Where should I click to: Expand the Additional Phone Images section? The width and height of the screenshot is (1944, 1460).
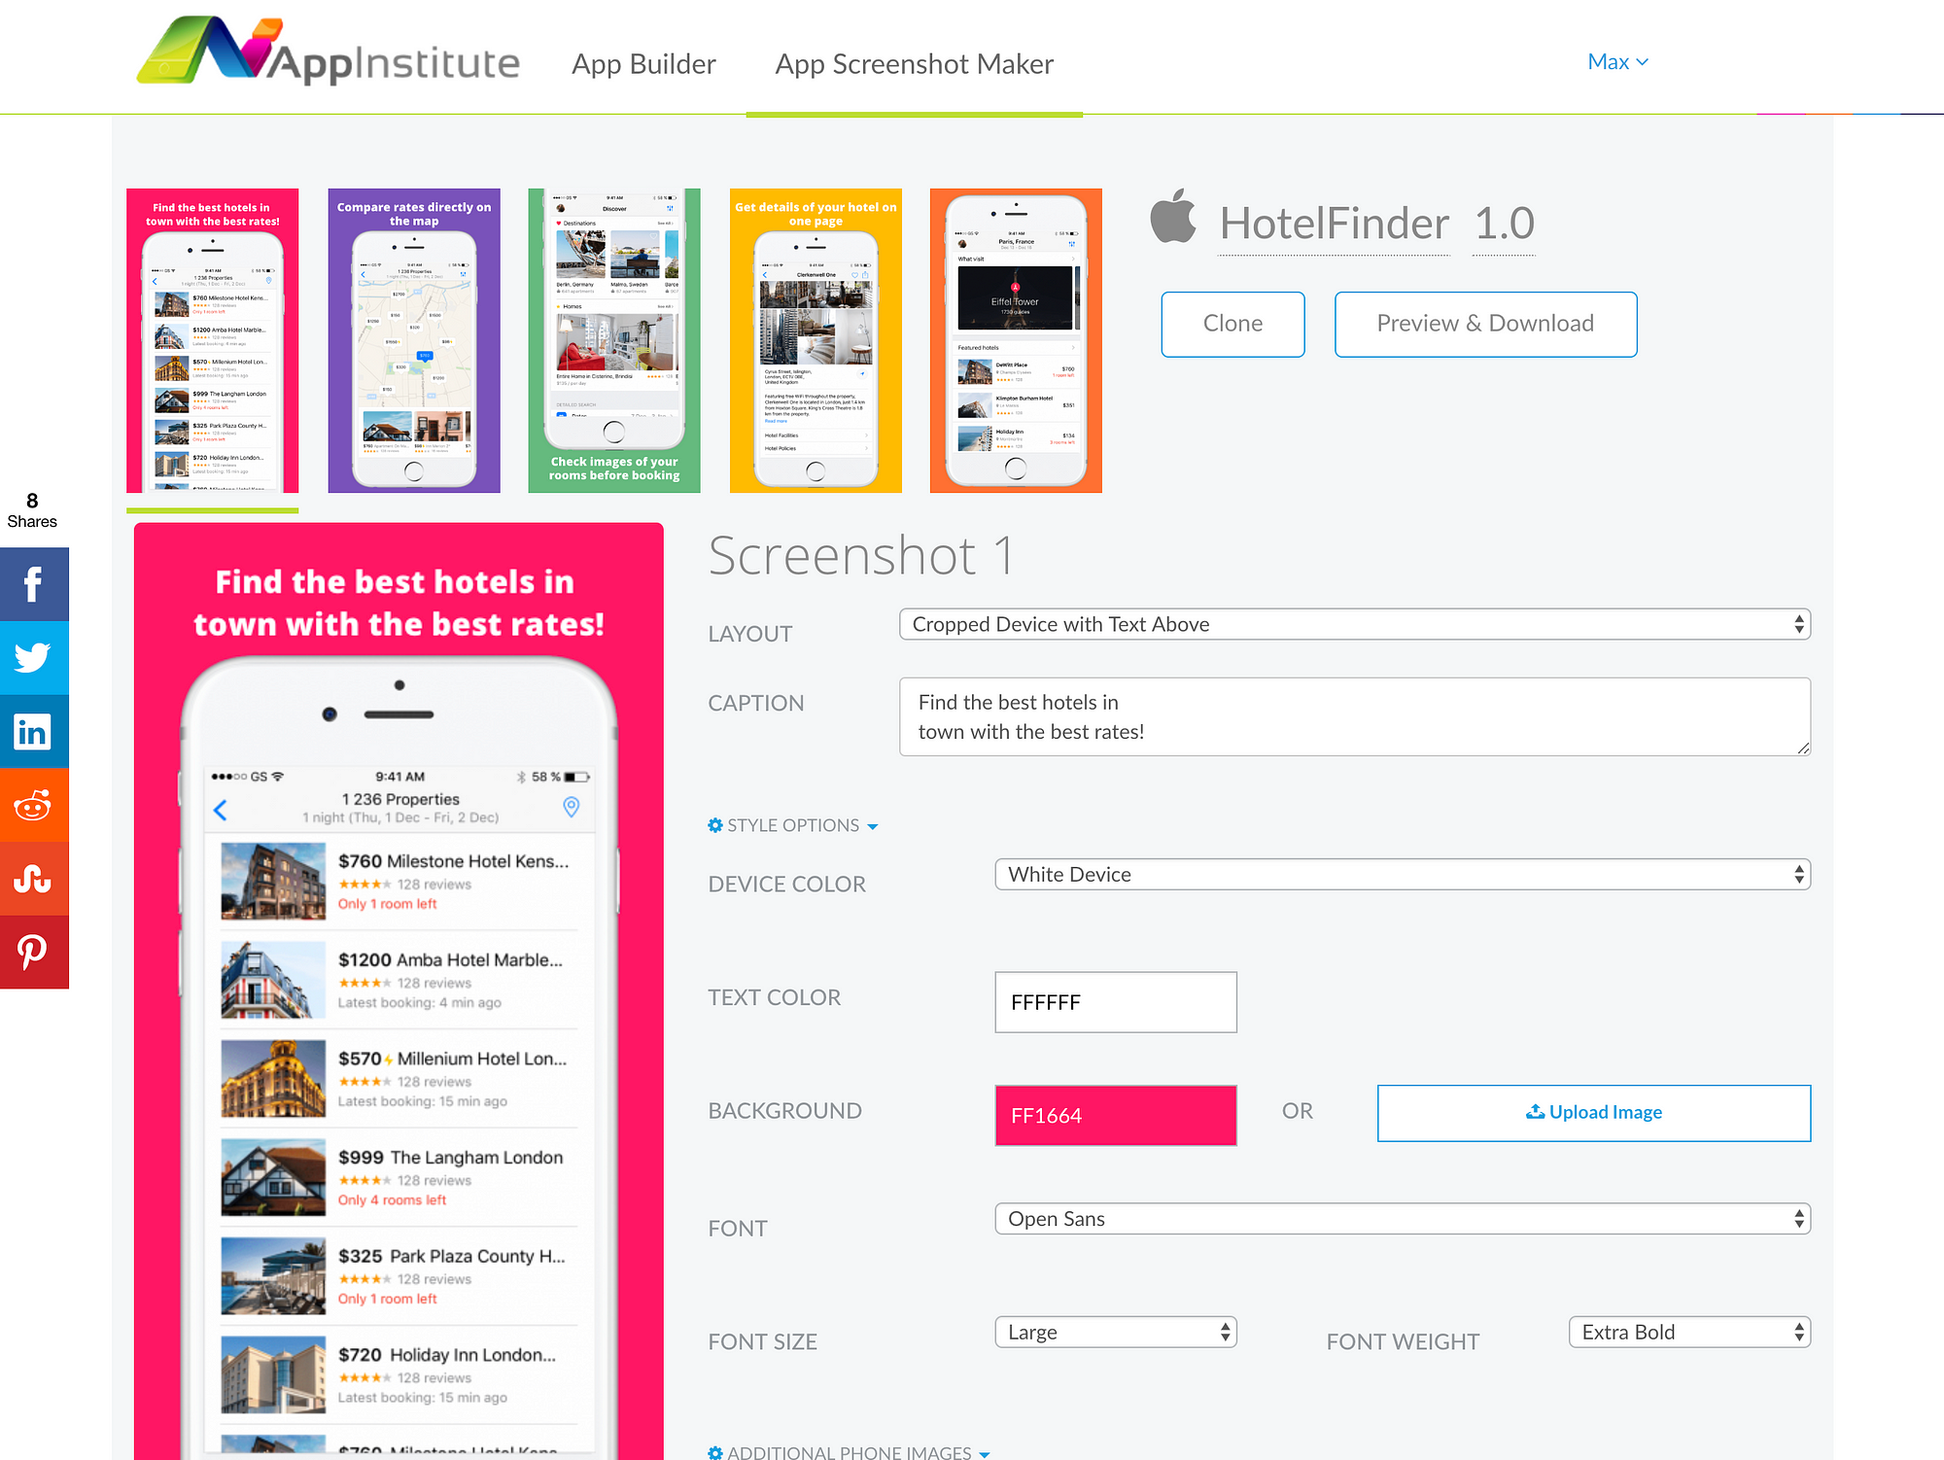point(850,1452)
